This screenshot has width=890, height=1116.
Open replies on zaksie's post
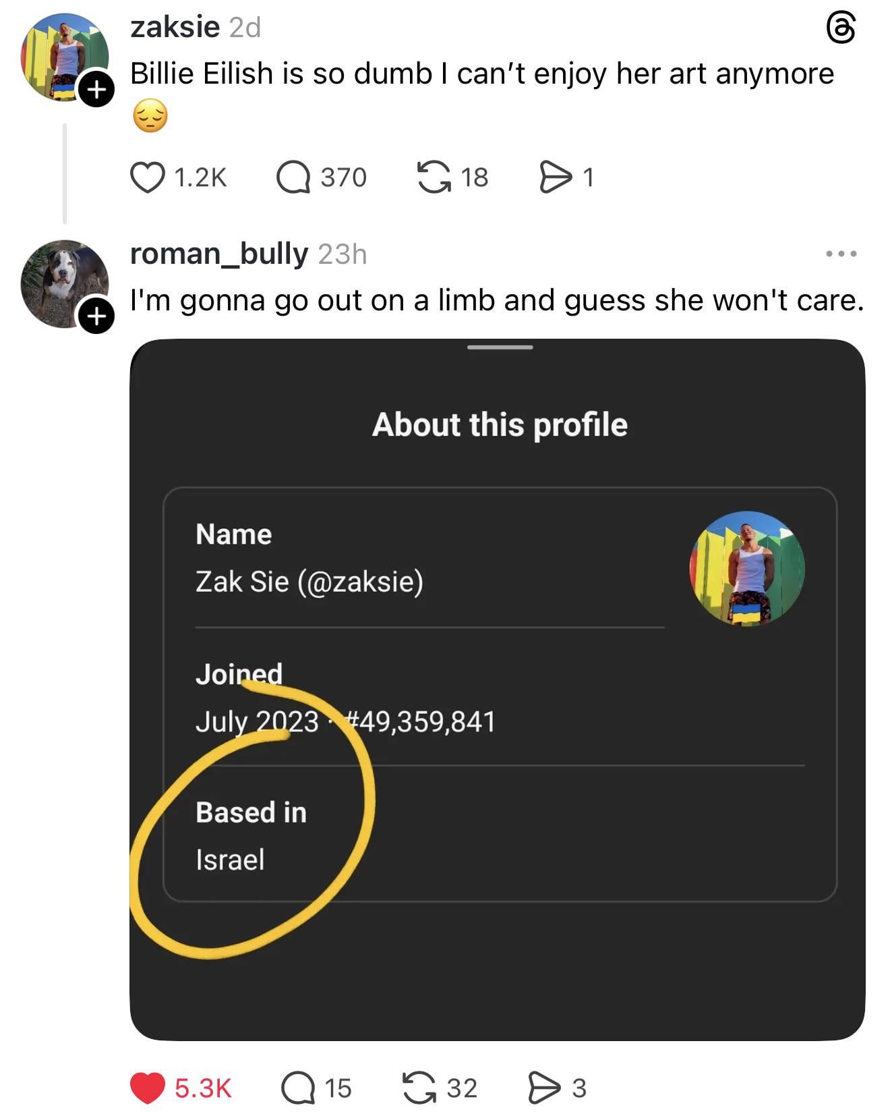[x=293, y=177]
